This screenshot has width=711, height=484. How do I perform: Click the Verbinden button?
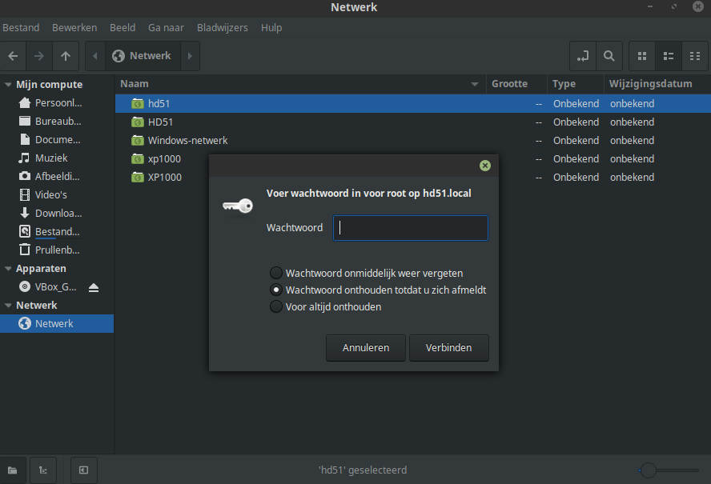pos(449,347)
